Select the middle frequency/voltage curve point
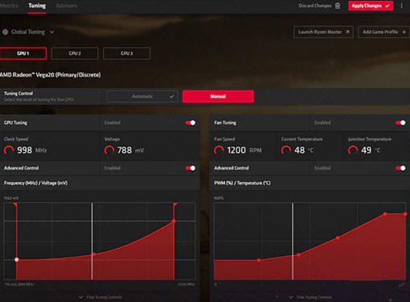The height and width of the screenshot is (302, 410). pos(94,254)
